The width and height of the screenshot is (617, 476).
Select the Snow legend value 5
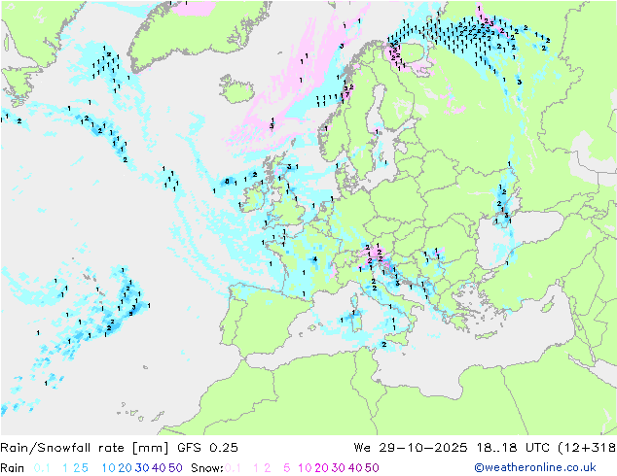pyautogui.click(x=287, y=468)
